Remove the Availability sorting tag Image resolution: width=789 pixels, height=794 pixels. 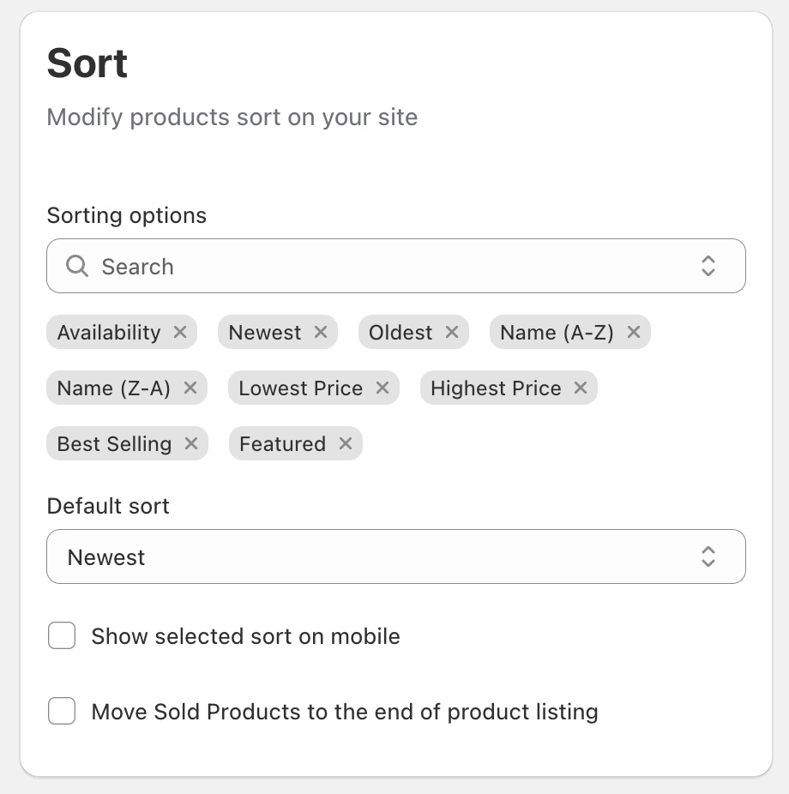[x=180, y=333]
